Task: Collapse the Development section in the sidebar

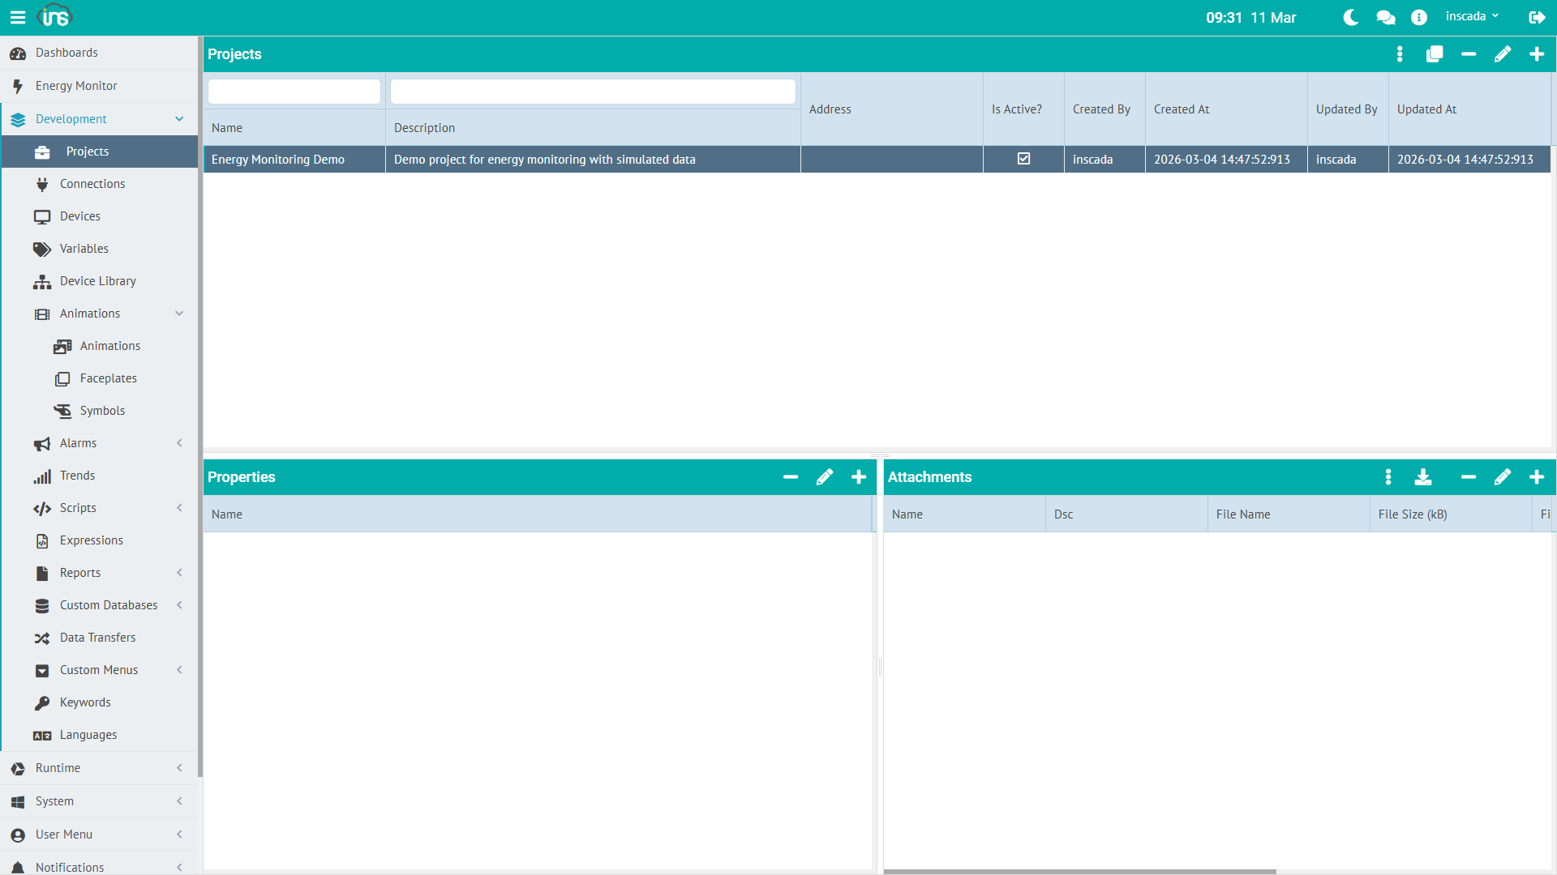Action: (x=178, y=119)
